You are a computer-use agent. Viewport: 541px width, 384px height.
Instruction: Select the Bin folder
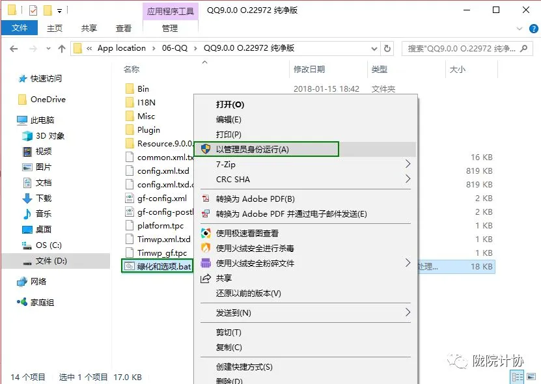143,89
